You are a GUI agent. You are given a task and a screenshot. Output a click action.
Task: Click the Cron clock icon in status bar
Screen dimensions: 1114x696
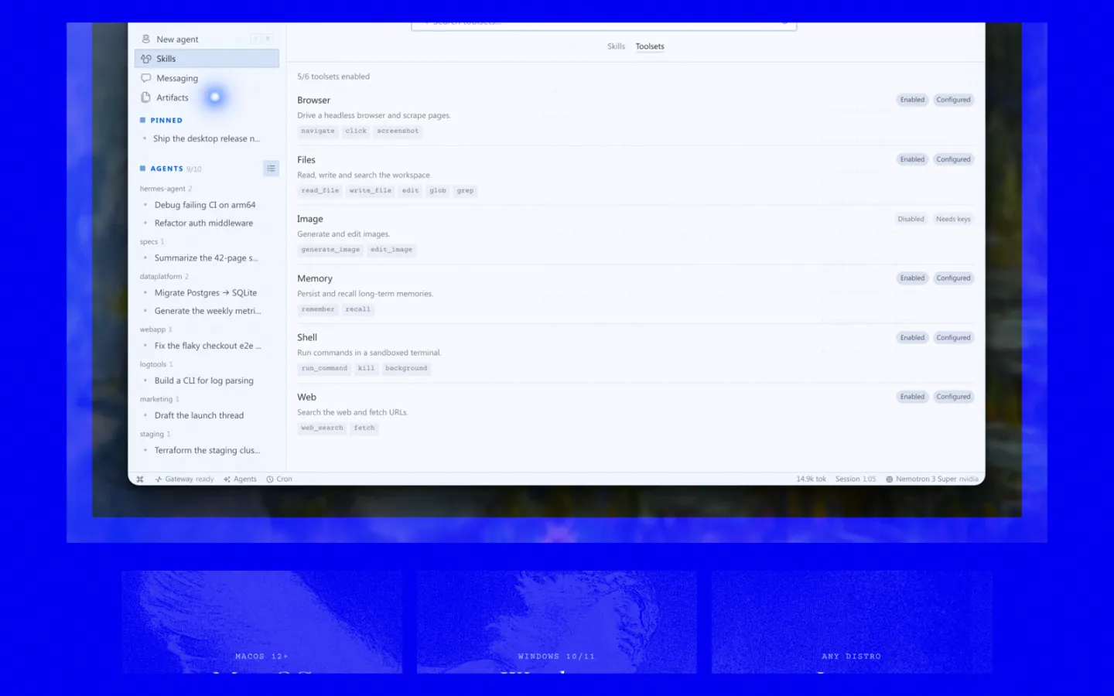click(x=270, y=479)
